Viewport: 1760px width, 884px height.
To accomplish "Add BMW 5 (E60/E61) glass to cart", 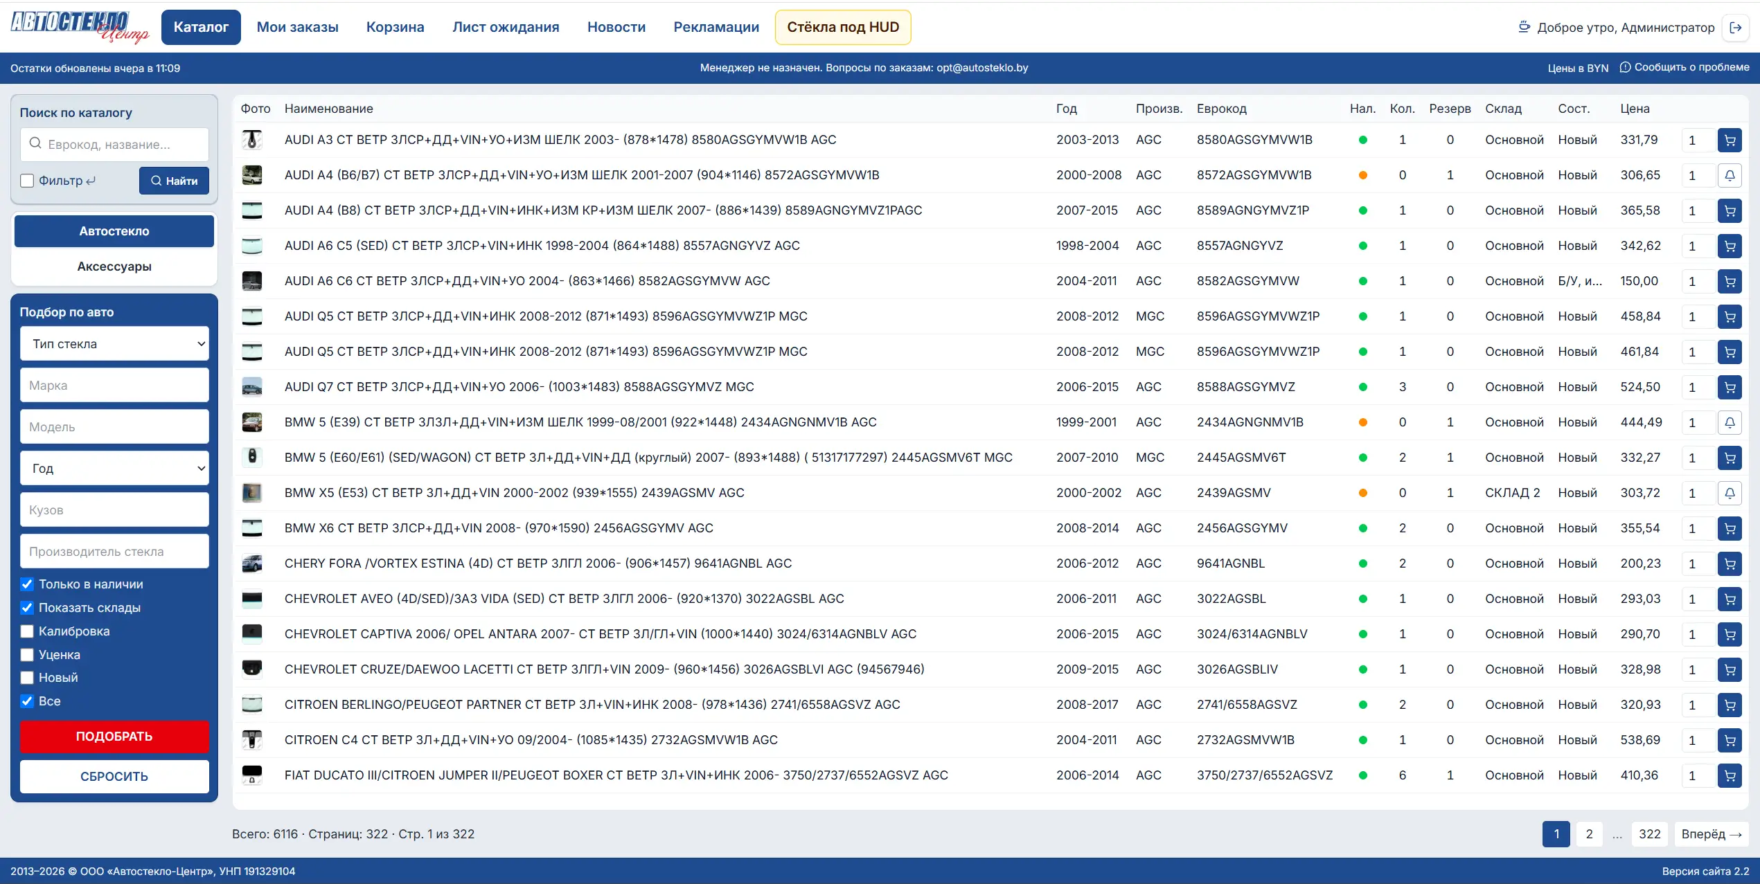I will (x=1730, y=458).
